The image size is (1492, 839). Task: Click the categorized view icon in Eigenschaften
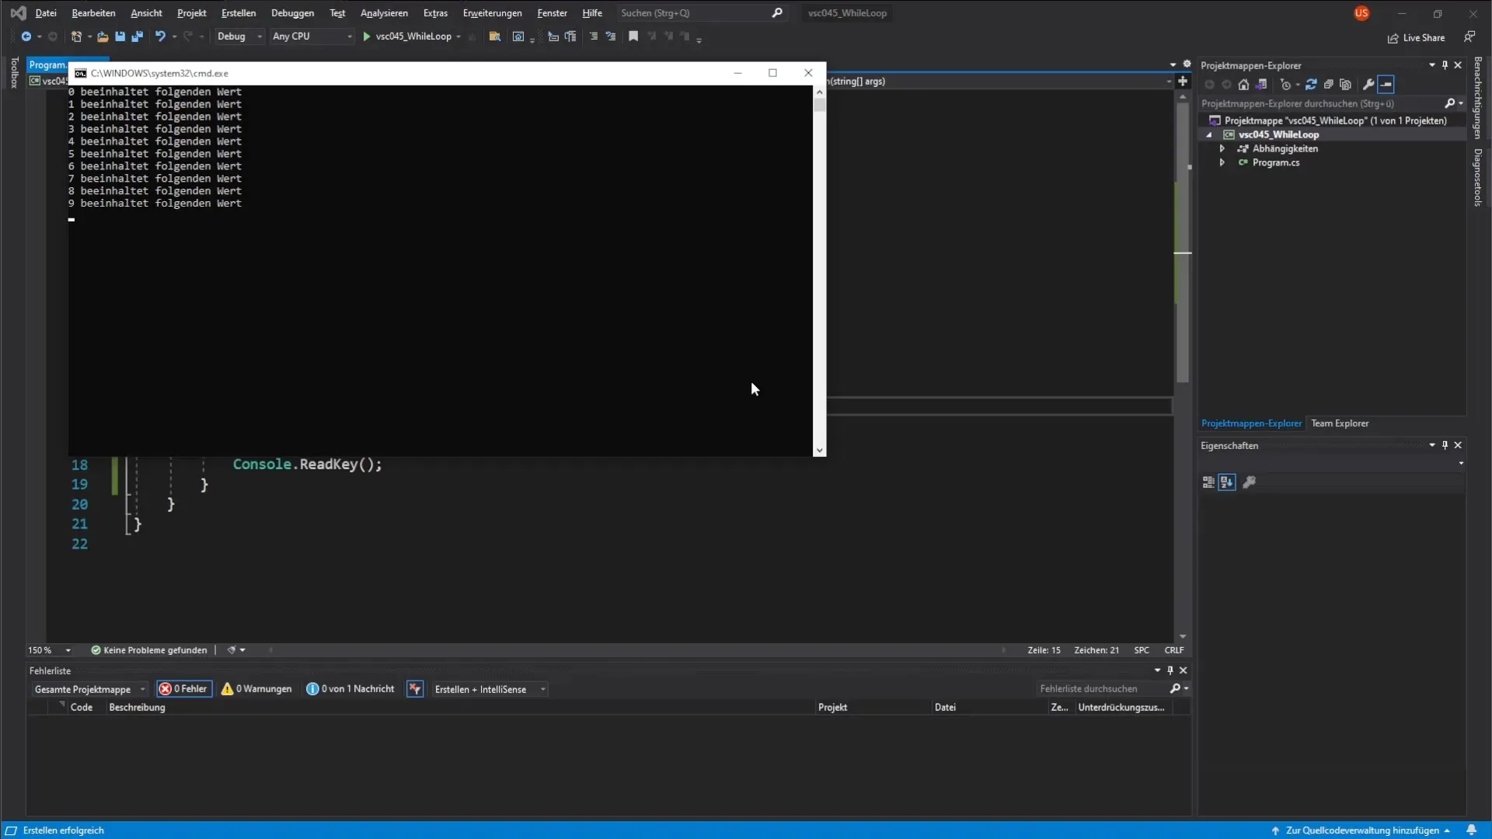point(1208,482)
